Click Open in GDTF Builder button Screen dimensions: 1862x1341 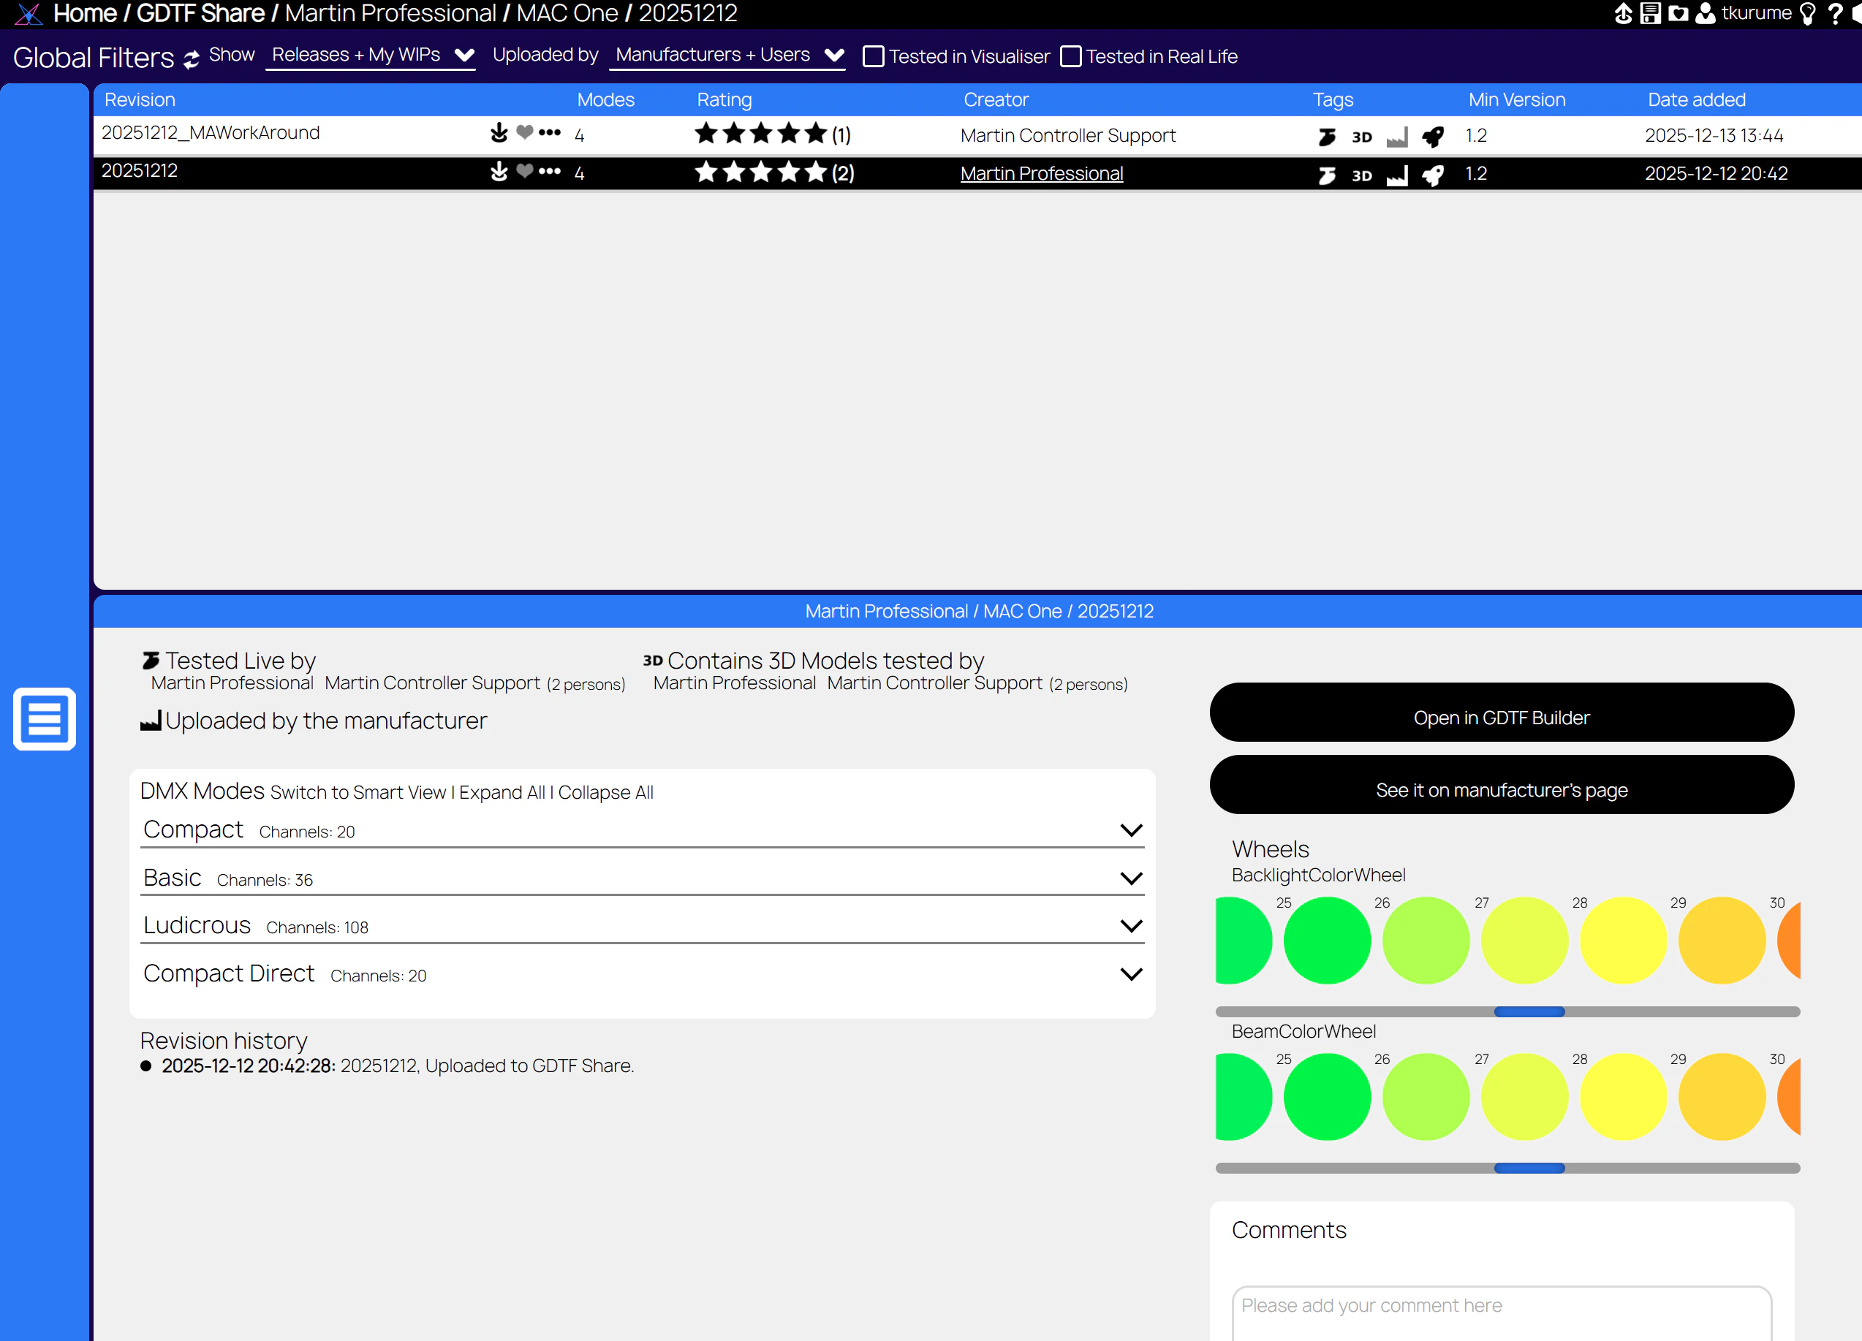[x=1502, y=713]
